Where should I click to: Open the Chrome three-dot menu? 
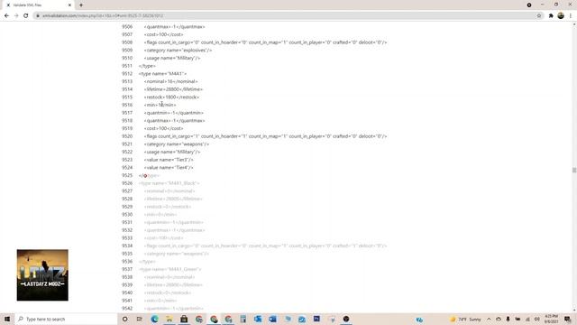click(x=571, y=16)
